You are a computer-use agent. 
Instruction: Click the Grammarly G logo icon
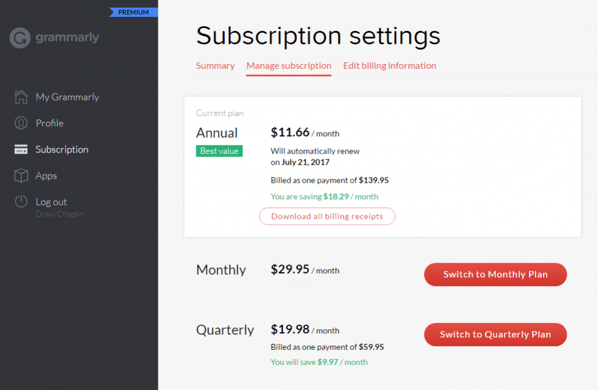(20, 38)
